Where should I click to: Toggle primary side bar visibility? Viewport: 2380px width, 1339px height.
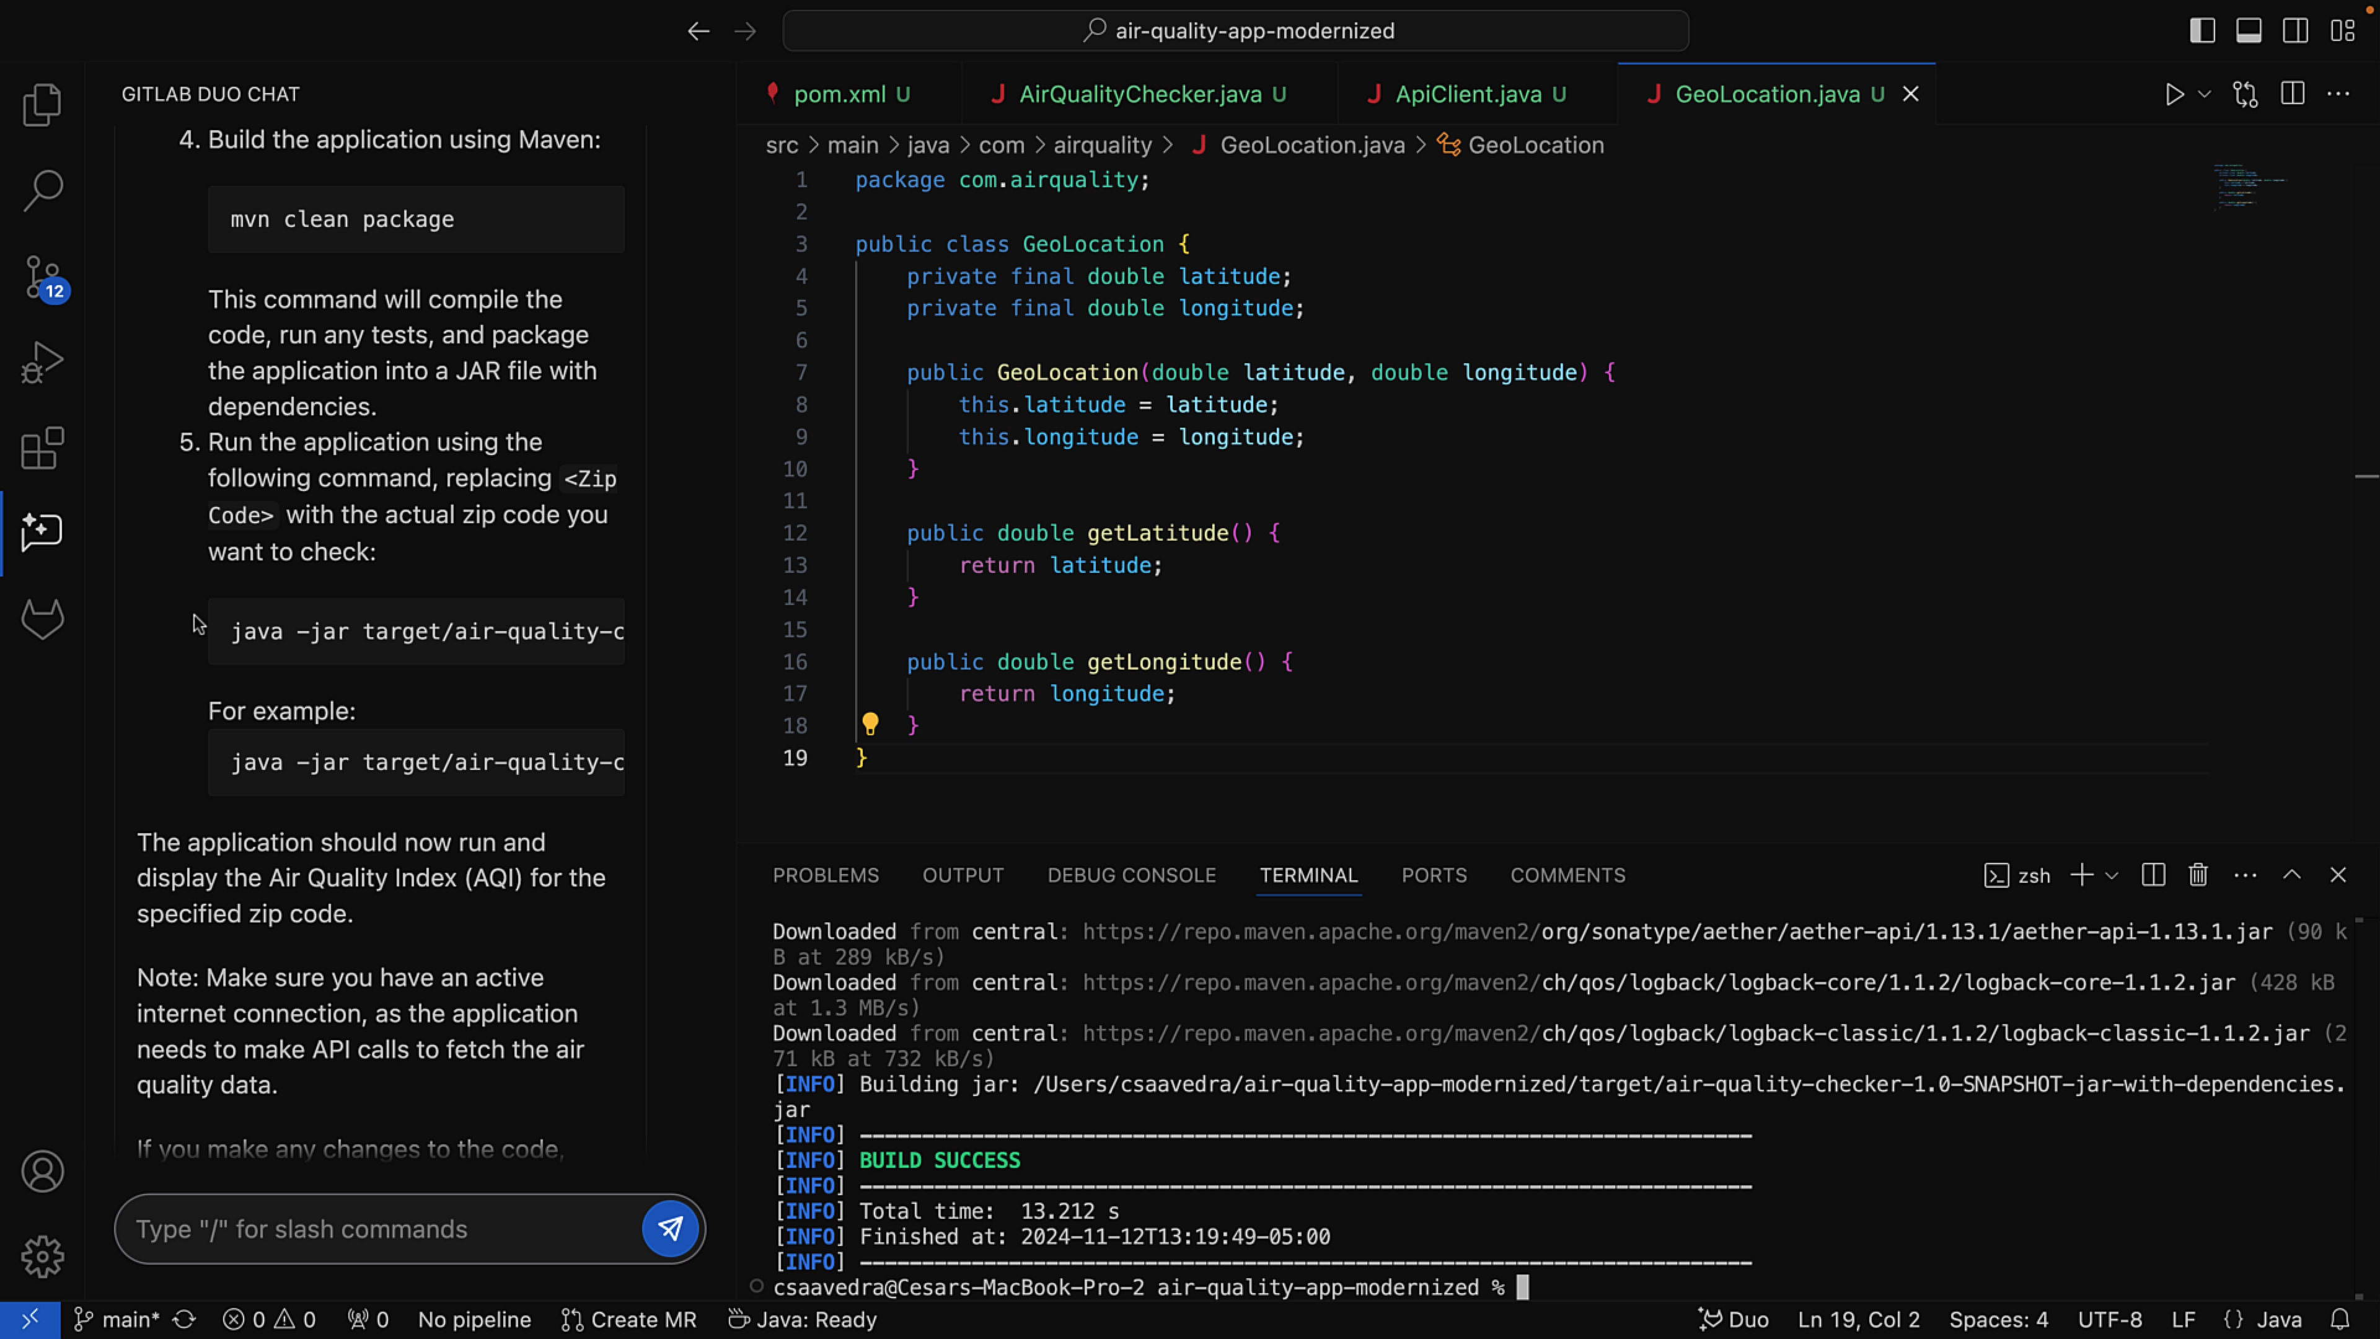(2203, 32)
